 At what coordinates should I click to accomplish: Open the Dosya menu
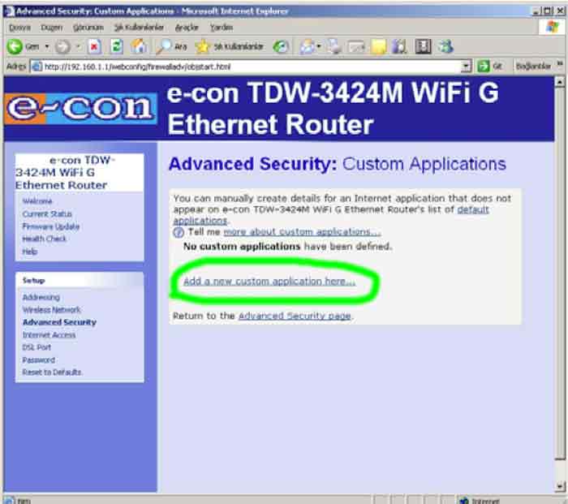pos(20,28)
